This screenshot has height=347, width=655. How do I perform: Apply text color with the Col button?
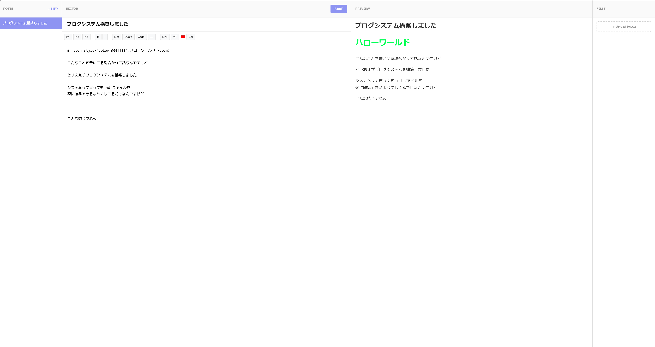(x=191, y=37)
